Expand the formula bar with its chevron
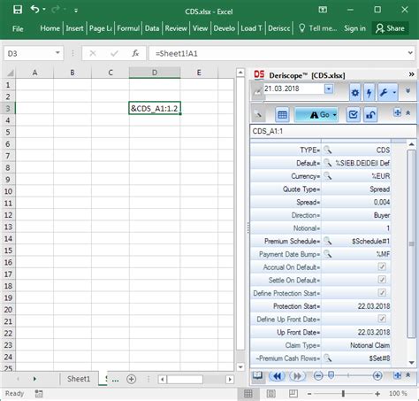419x401 pixels. tap(410, 53)
